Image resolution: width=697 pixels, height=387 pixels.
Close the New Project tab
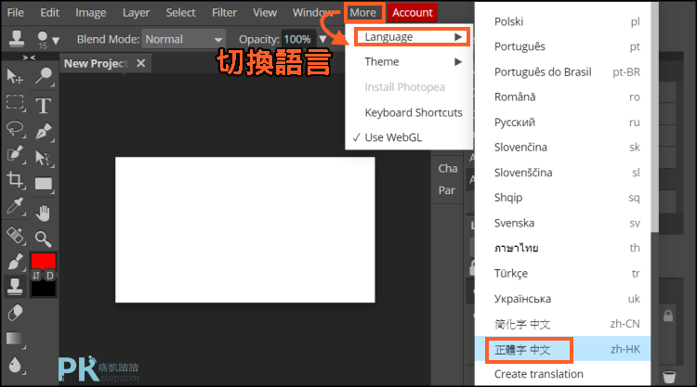coord(141,63)
